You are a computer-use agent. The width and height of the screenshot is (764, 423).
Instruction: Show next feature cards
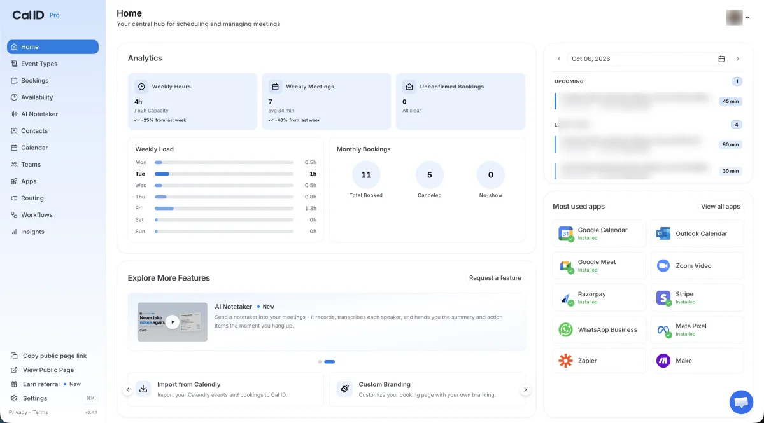(525, 389)
